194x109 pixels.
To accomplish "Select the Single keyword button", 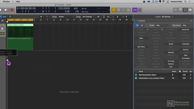I will click(x=171, y=44).
